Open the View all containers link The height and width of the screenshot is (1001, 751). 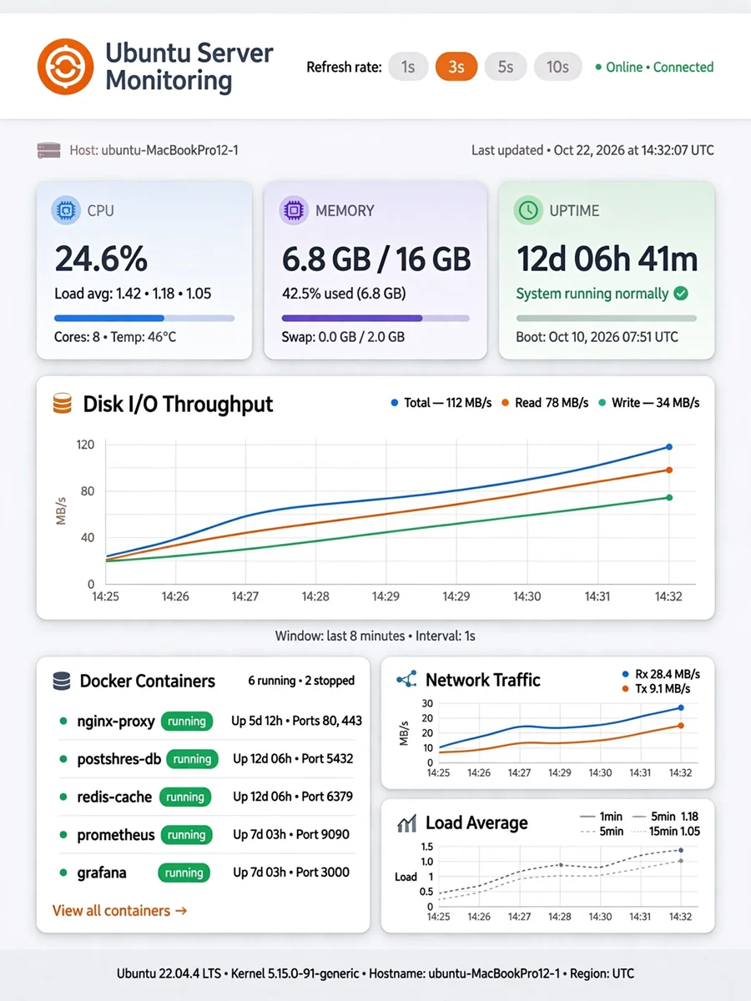click(119, 911)
